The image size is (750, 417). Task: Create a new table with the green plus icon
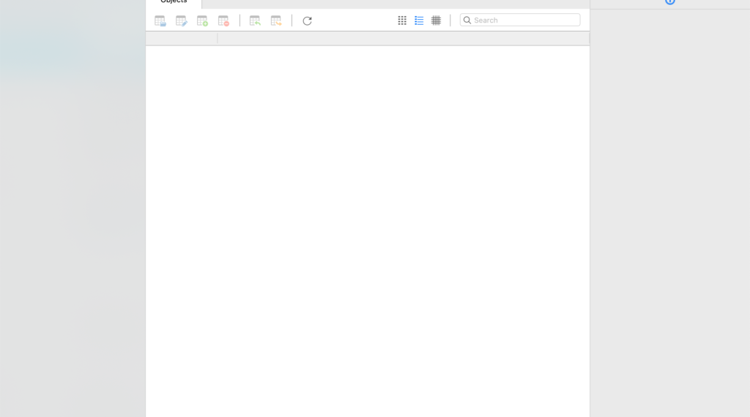pos(202,21)
